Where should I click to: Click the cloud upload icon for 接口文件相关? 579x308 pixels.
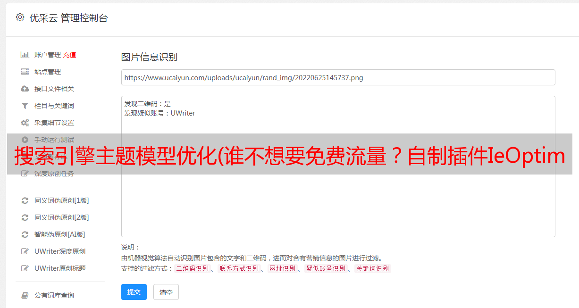point(25,89)
